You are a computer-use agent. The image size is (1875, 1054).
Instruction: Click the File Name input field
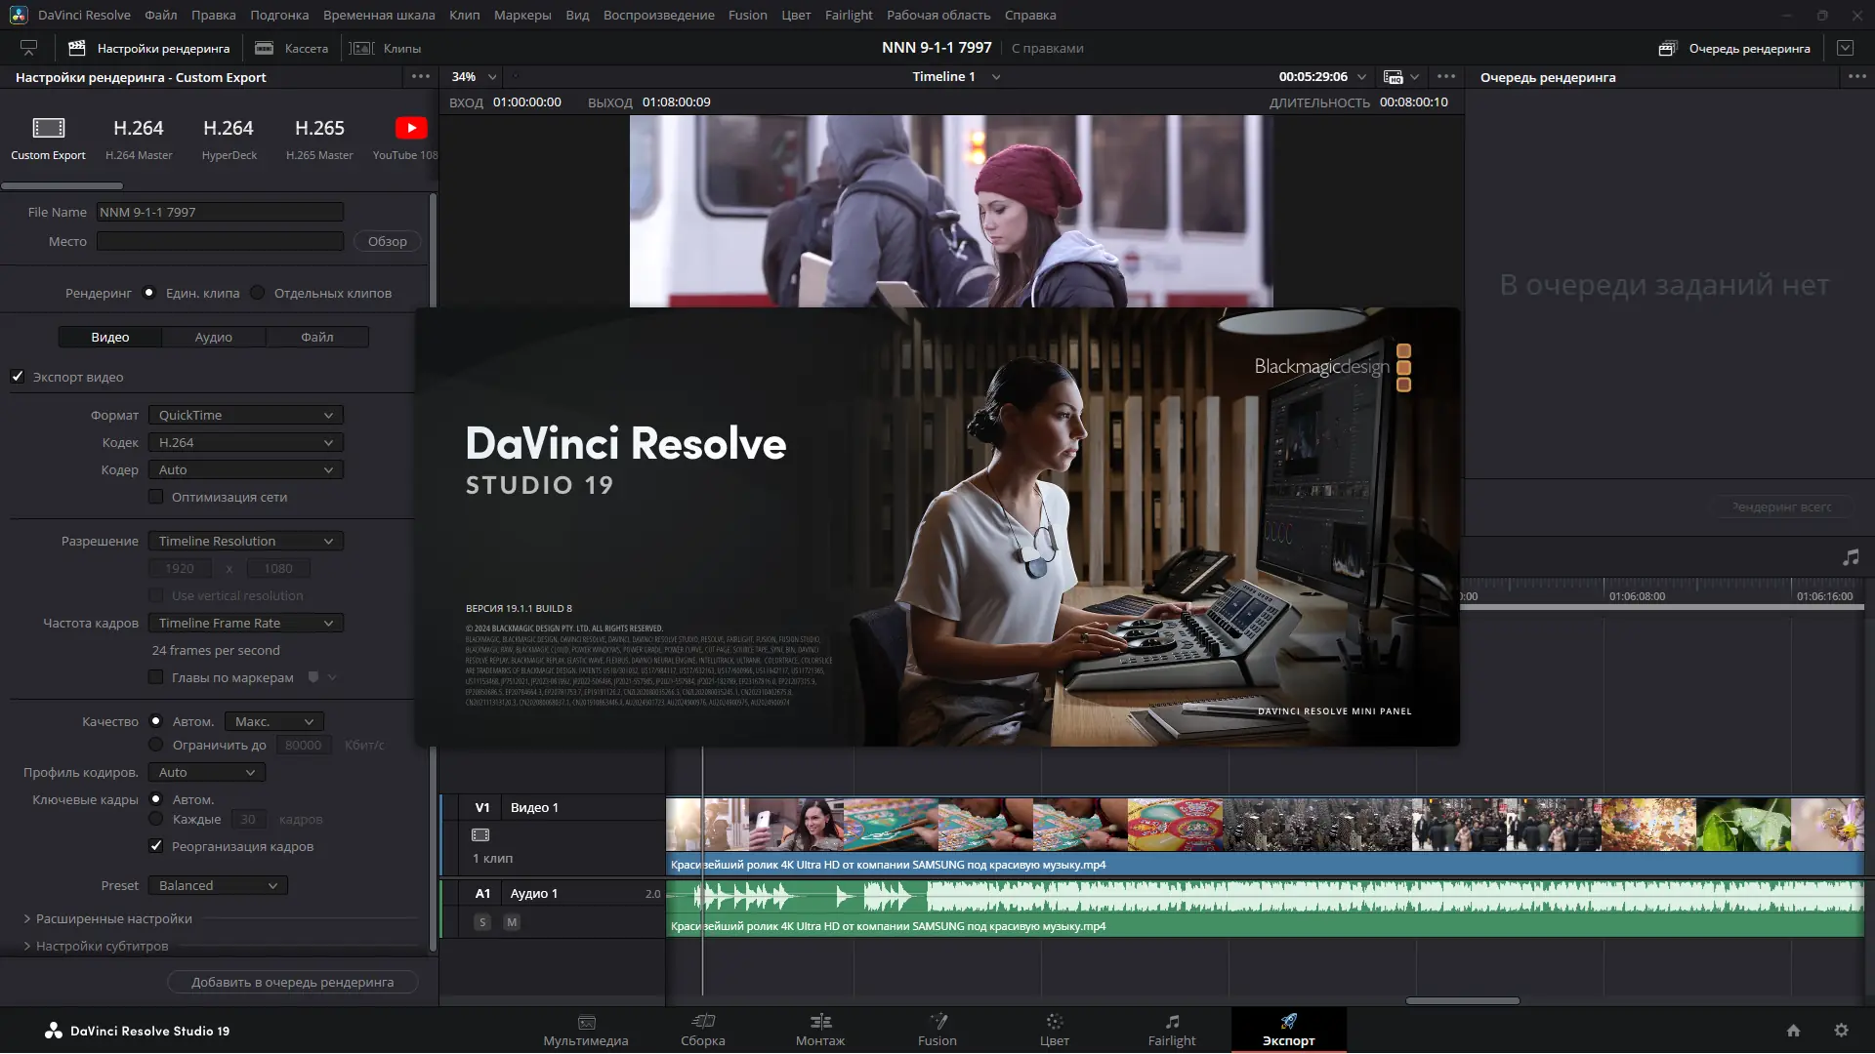click(x=220, y=212)
